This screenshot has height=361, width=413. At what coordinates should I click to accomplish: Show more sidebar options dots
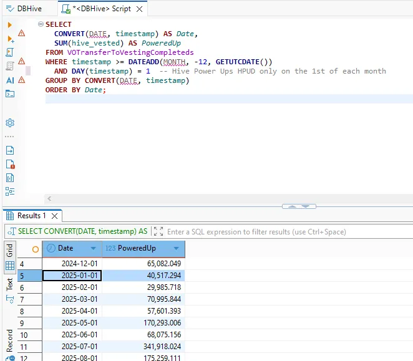pyautogui.click(x=9, y=137)
